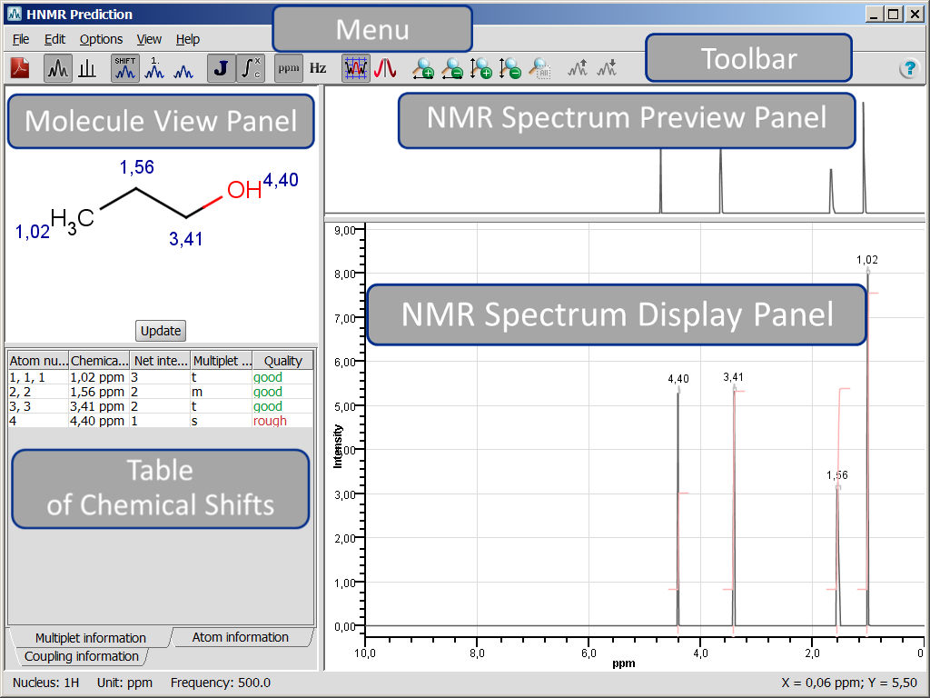Select the 3,41 ppm row in table
Viewport: 930px width, 698px height.
(97, 406)
